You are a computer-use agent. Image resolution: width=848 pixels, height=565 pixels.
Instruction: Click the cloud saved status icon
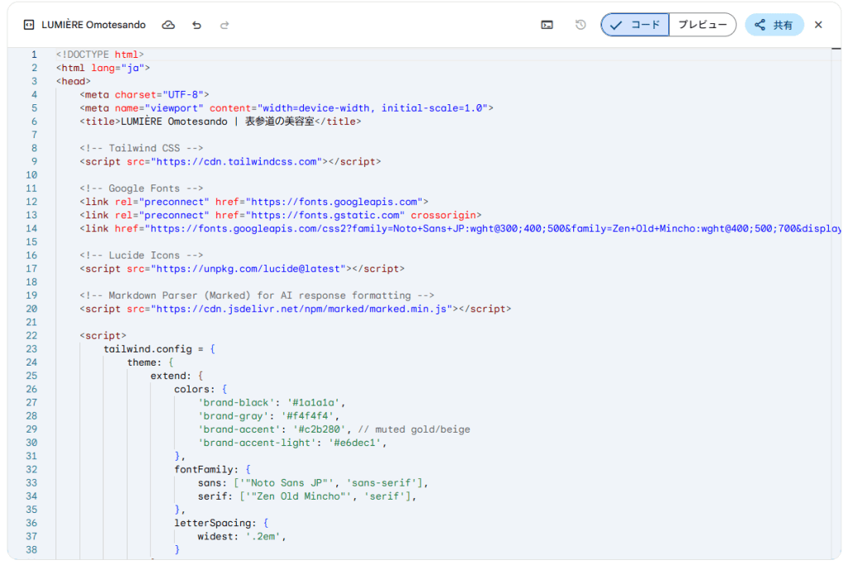click(x=168, y=25)
